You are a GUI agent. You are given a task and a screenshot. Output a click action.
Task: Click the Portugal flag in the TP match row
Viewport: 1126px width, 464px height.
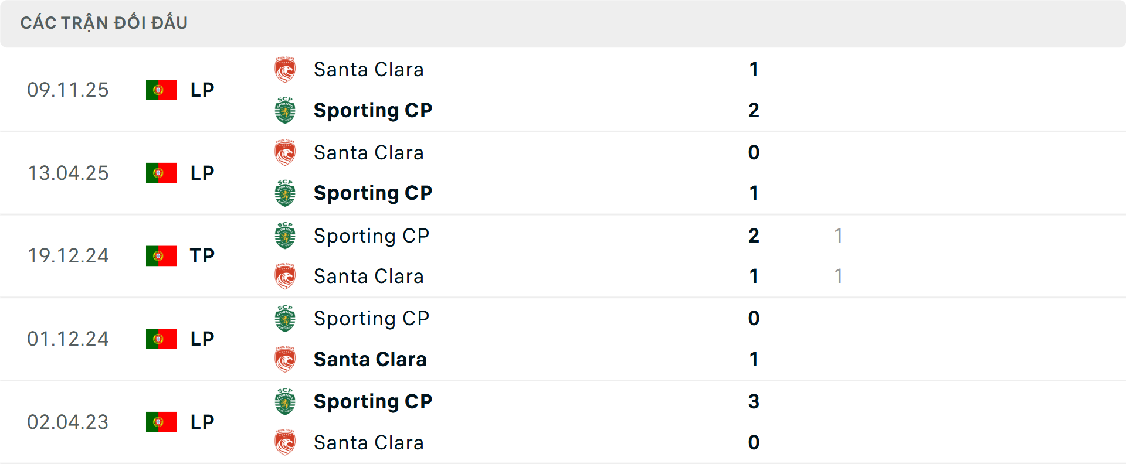point(161,255)
